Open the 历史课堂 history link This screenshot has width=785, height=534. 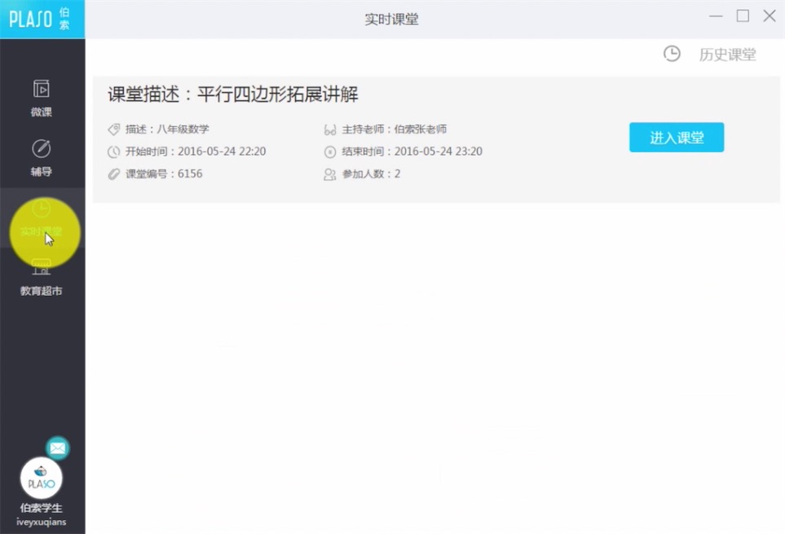coord(727,55)
